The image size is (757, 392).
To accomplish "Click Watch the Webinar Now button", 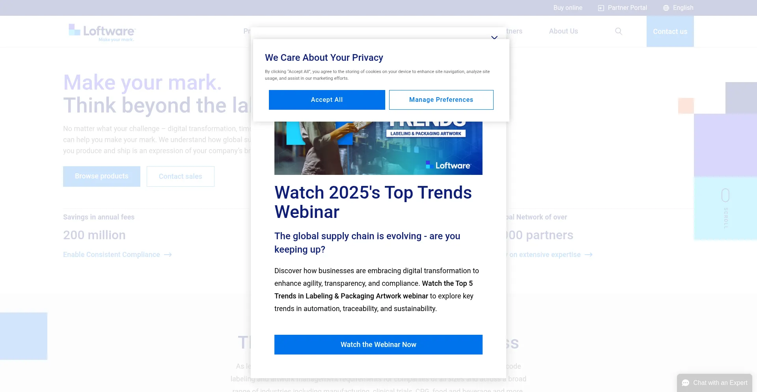I will (x=378, y=345).
